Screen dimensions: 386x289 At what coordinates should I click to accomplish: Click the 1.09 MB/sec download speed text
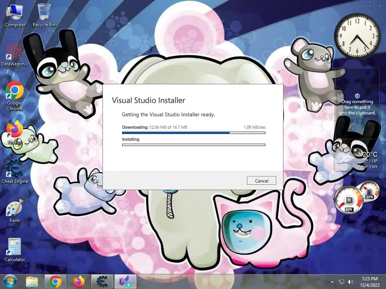[x=254, y=127]
